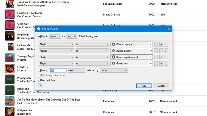207x116 pixels.
Task: Remove the iPhone unplayed rule with minus
Action: 156,44
